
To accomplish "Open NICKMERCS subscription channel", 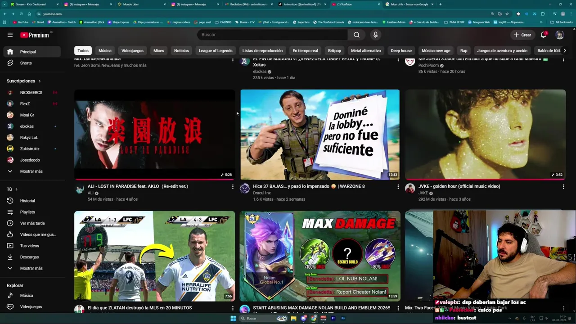I will click(32, 93).
